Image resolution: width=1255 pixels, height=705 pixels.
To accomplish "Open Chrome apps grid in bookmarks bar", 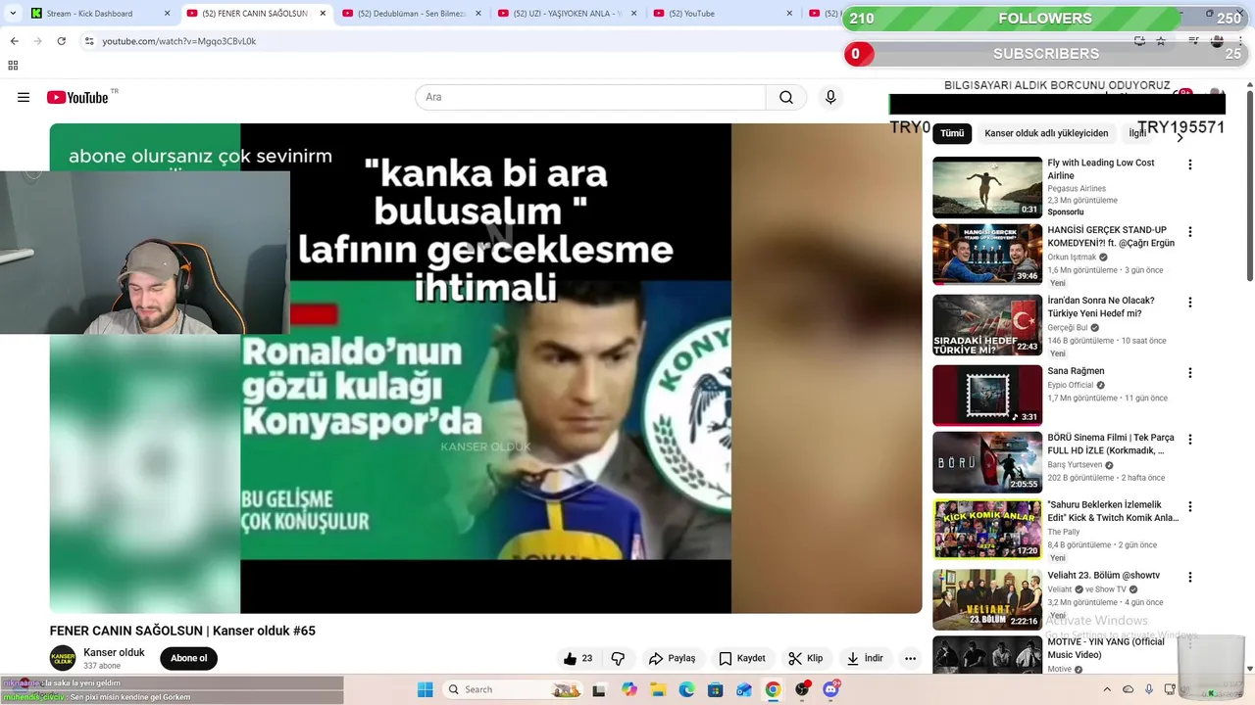I will (13, 66).
